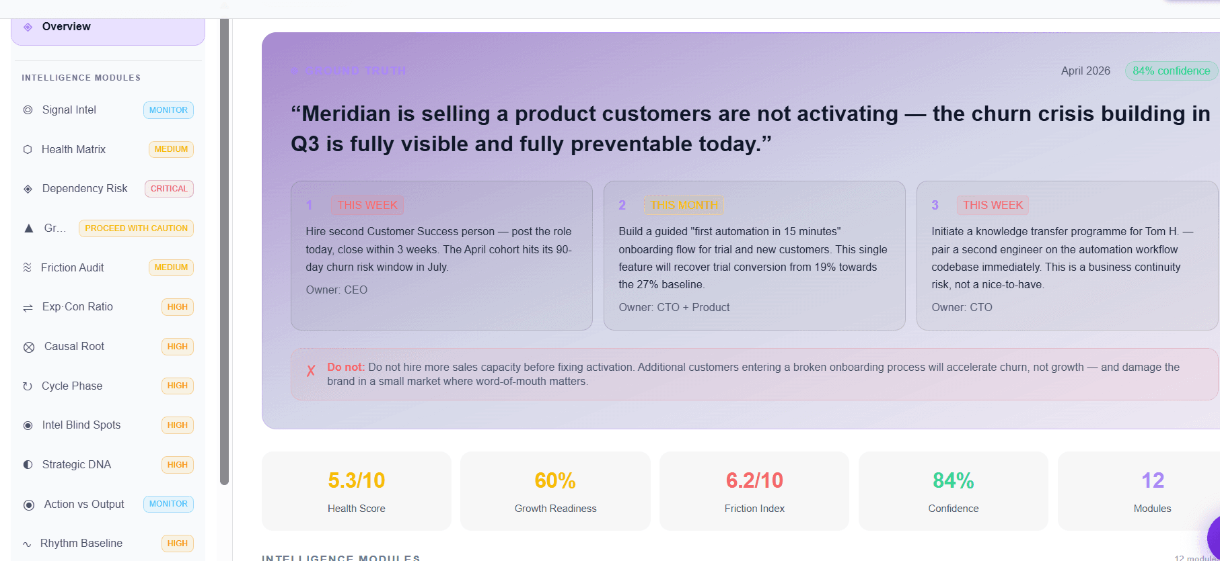
Task: Click the Cycle Phase refresh icon
Action: click(28, 386)
